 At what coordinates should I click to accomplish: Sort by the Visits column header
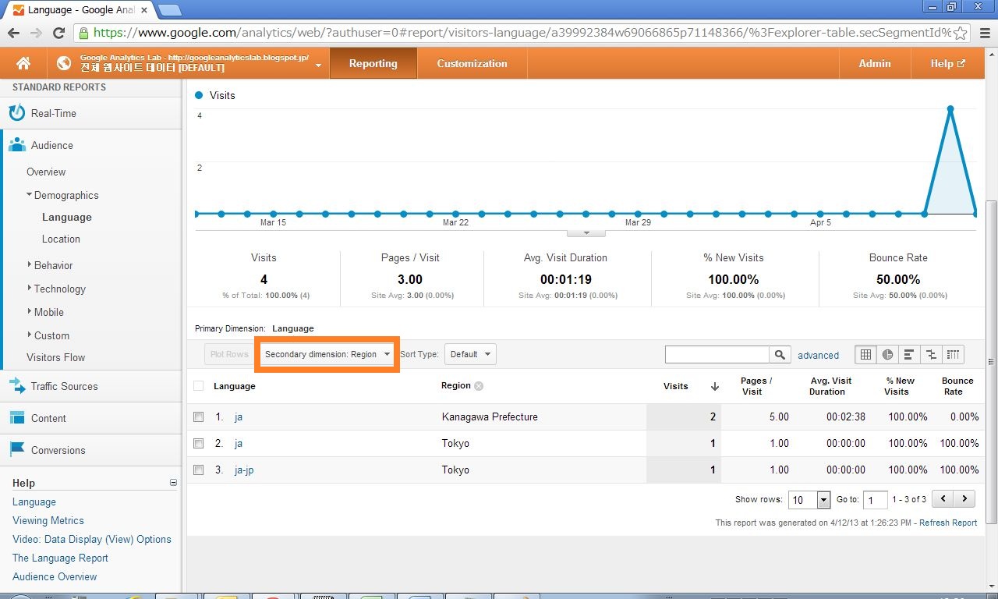(x=675, y=385)
